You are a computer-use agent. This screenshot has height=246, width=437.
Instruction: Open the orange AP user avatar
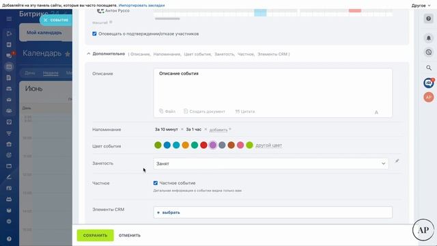click(x=429, y=97)
